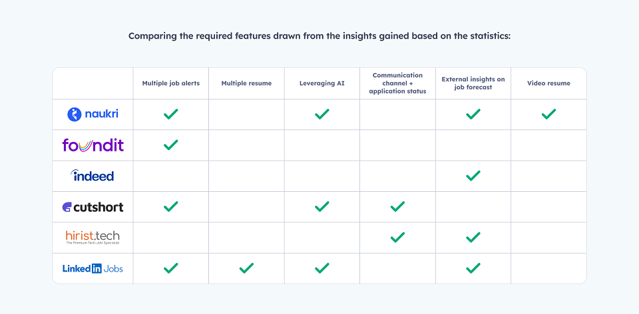Click naukri's Multiple job alerts checkmark
639x314 pixels.
pos(171,114)
